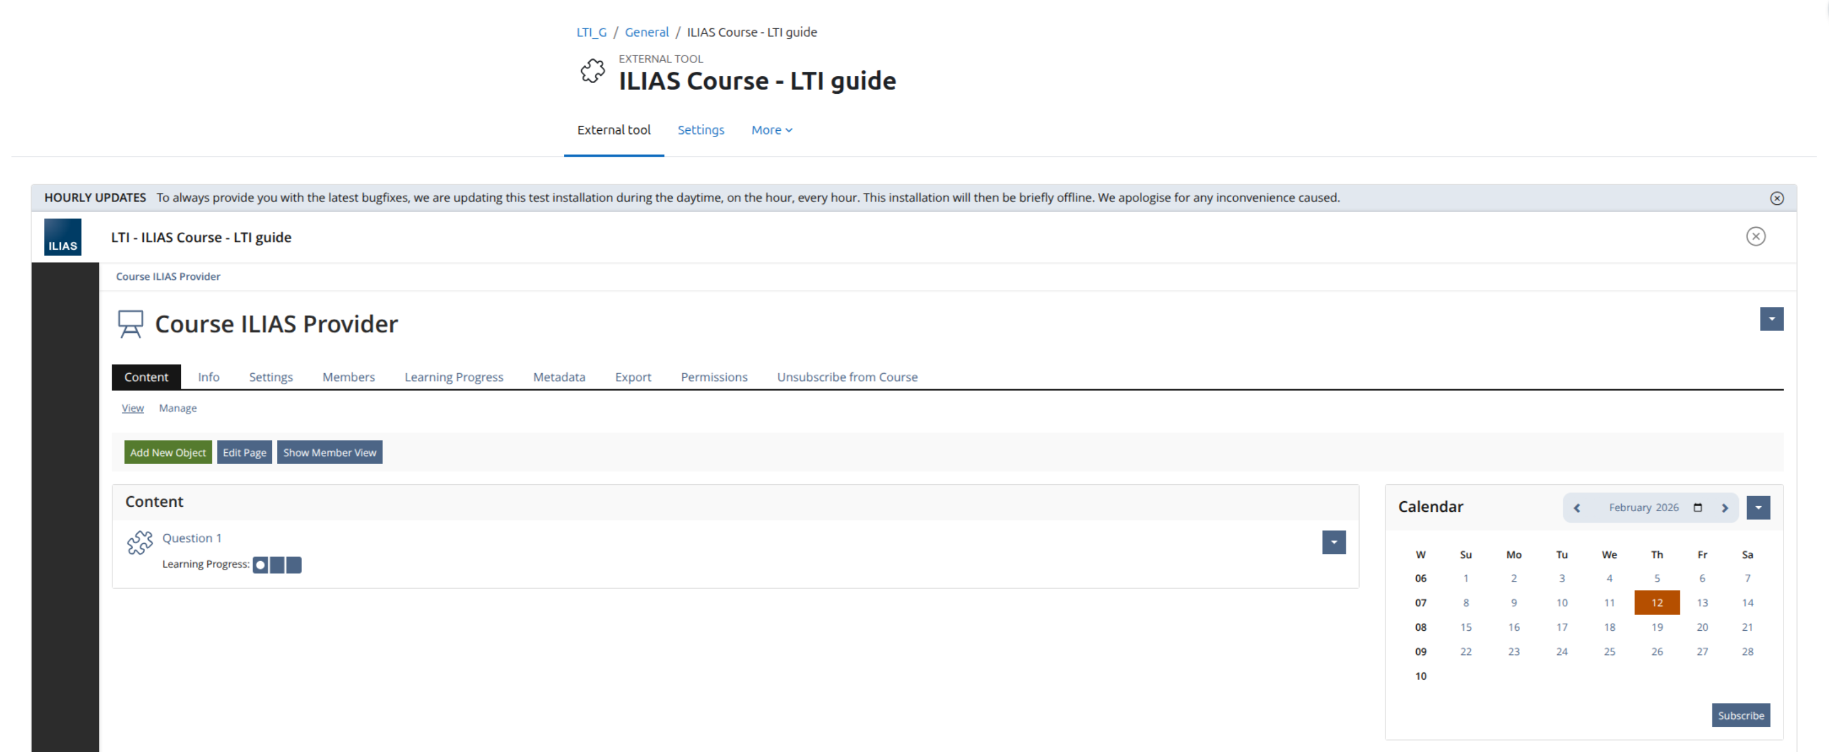
Task: Follow the LTI_G breadcrumb link
Action: click(591, 33)
